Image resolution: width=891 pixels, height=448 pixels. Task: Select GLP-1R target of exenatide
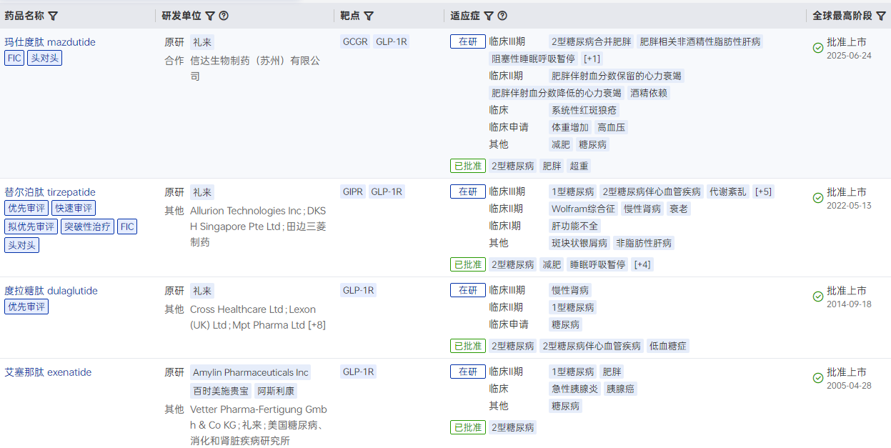(x=358, y=372)
